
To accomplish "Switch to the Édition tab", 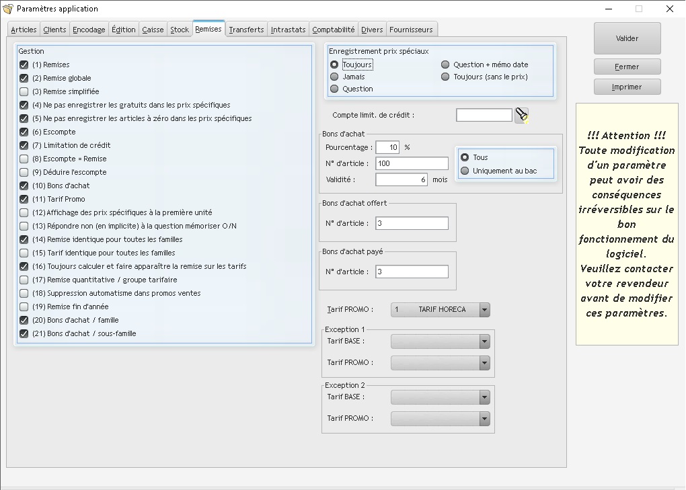I will (123, 30).
